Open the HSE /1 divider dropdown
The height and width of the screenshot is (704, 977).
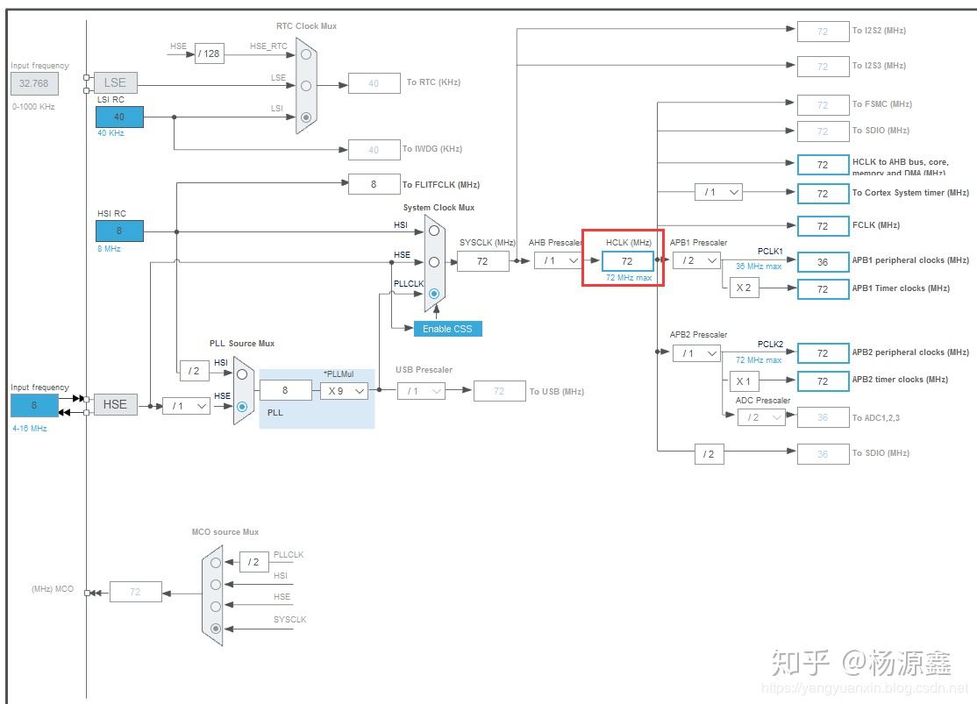[x=186, y=406]
